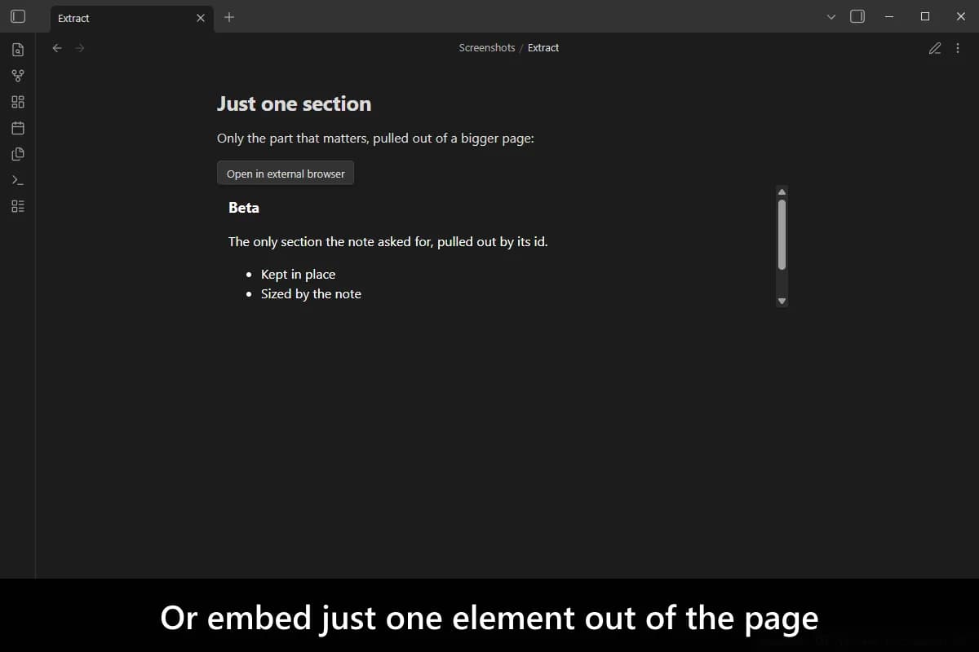Viewport: 979px width, 652px height.
Task: Click embedded frame scrollbar thumb
Action: click(x=782, y=234)
